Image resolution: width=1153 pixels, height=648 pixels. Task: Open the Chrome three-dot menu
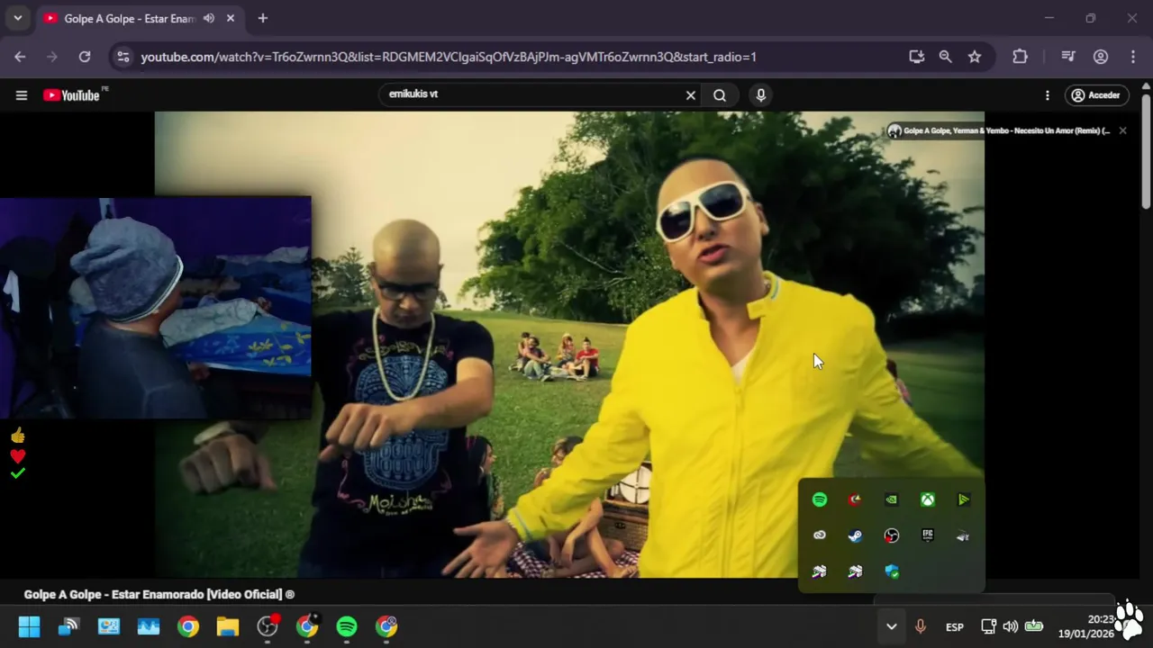pos(1133,57)
